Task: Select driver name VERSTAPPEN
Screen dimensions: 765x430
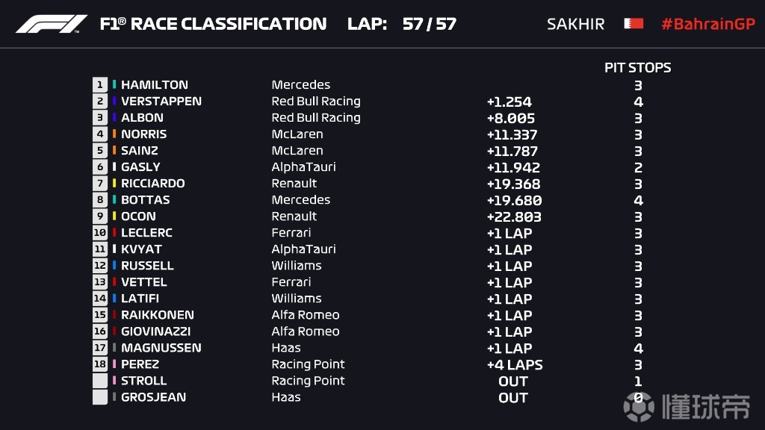Action: point(161,102)
